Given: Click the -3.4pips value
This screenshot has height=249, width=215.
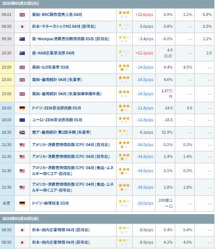Looking at the screenshot, I should [x=146, y=39].
